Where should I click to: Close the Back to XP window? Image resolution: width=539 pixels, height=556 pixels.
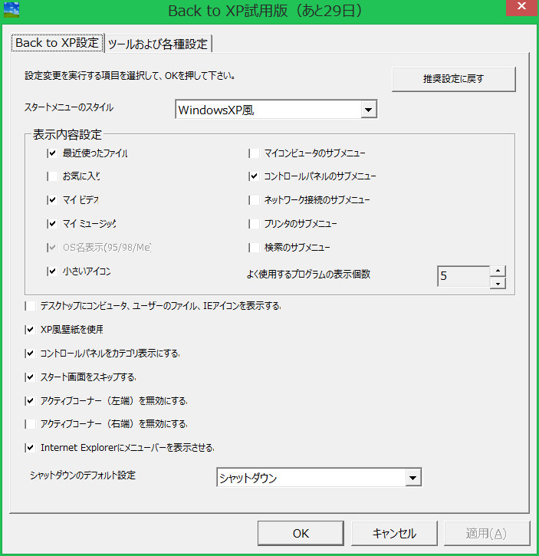click(521, 7)
